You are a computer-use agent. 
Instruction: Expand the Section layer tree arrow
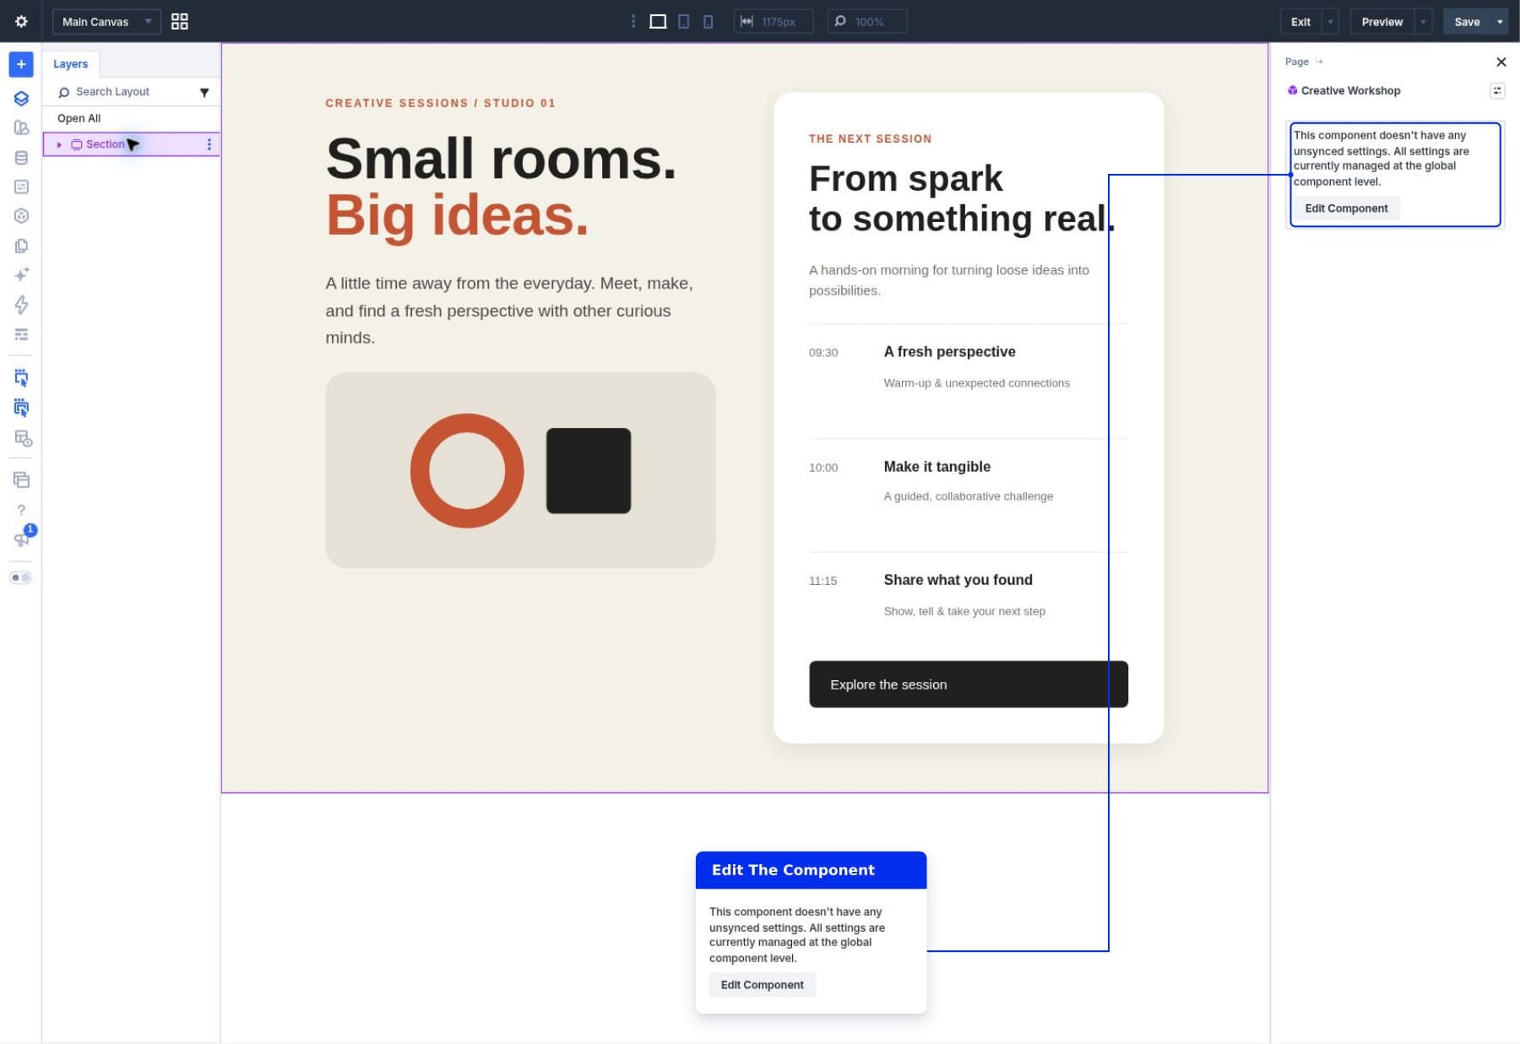click(x=59, y=144)
